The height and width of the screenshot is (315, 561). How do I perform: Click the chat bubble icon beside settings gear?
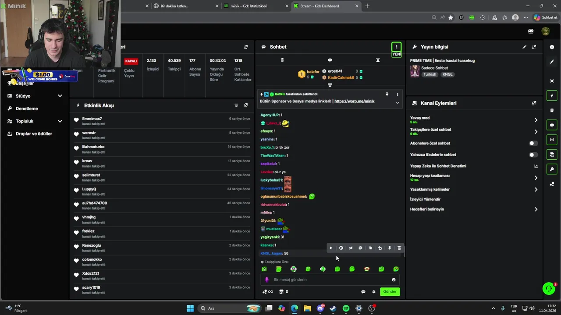pos(363,292)
